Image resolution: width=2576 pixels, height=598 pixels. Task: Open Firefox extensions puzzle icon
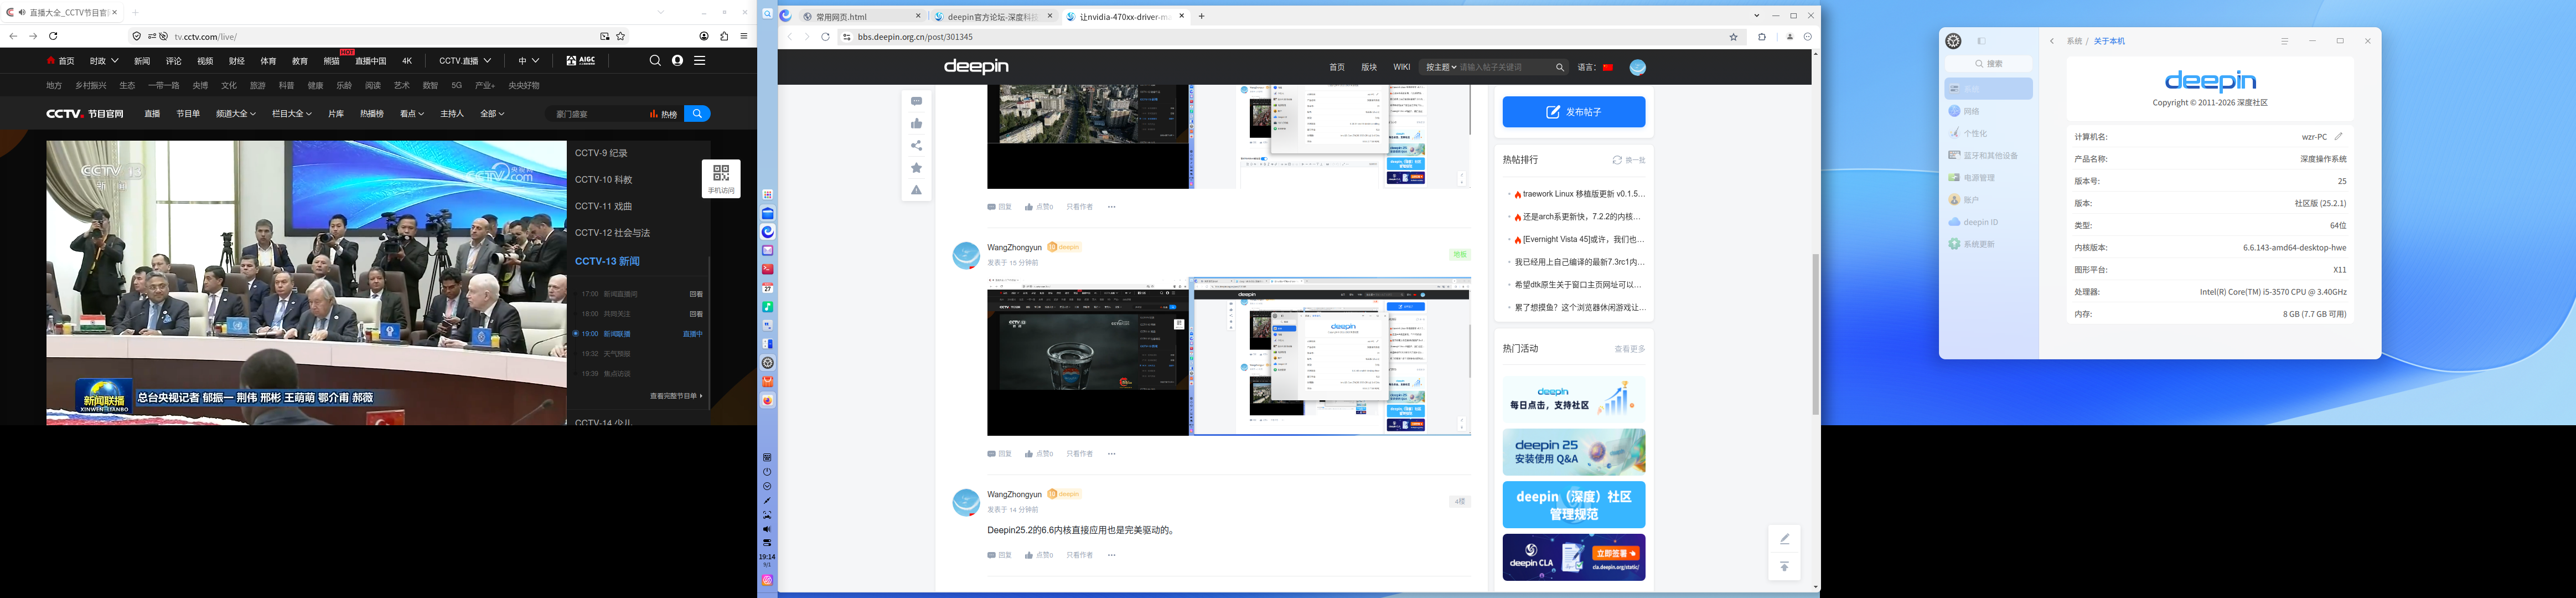[x=724, y=36]
